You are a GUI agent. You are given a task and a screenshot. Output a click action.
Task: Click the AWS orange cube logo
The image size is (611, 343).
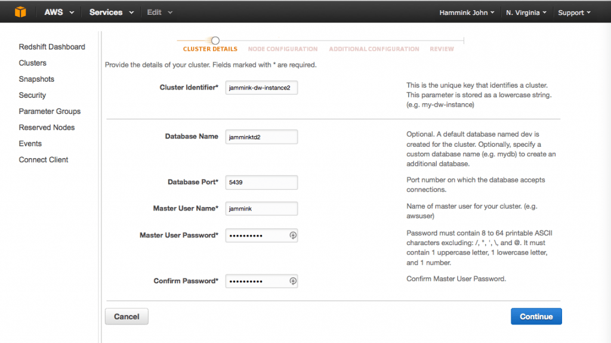click(x=20, y=12)
